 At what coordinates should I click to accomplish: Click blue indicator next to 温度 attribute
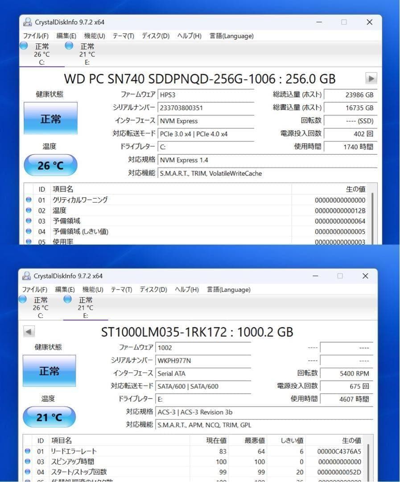click(28, 210)
